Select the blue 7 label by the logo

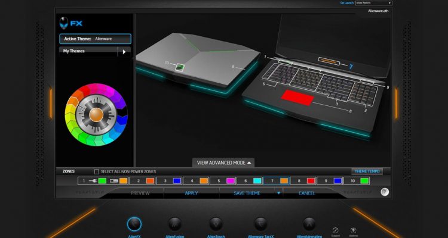pos(351,67)
